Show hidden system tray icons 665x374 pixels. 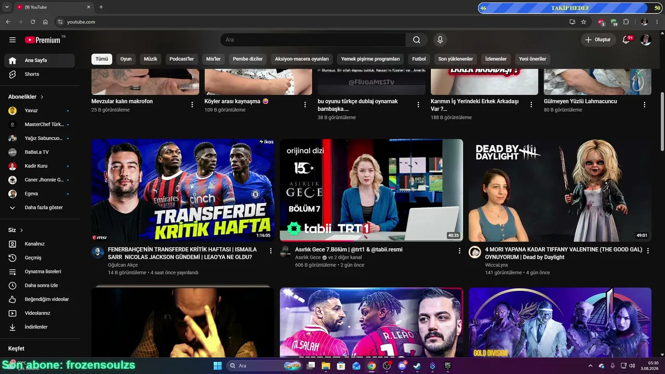tap(590, 366)
